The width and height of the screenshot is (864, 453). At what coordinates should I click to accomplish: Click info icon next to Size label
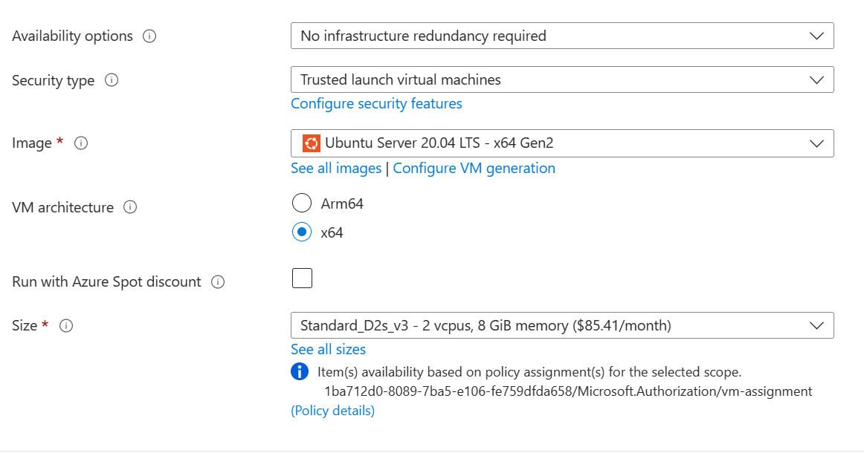click(x=66, y=326)
